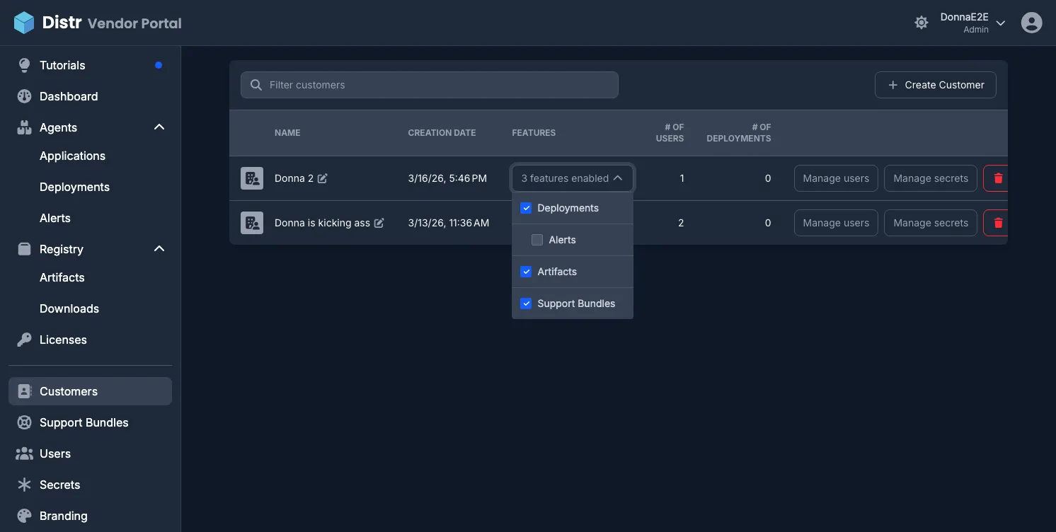Collapse the Registry section in sidebar
Screen dimensions: 1056x532
pos(159,248)
